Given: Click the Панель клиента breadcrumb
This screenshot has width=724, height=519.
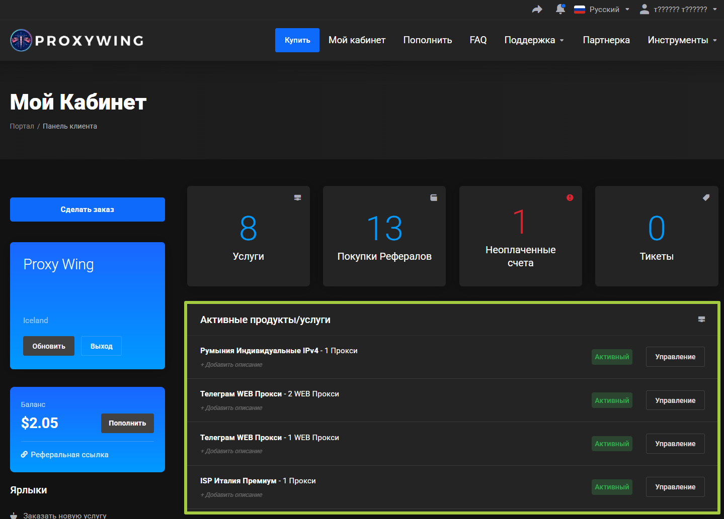Looking at the screenshot, I should pos(70,126).
